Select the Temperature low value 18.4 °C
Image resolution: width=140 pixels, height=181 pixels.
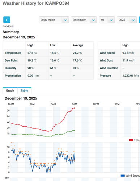point(55,53)
